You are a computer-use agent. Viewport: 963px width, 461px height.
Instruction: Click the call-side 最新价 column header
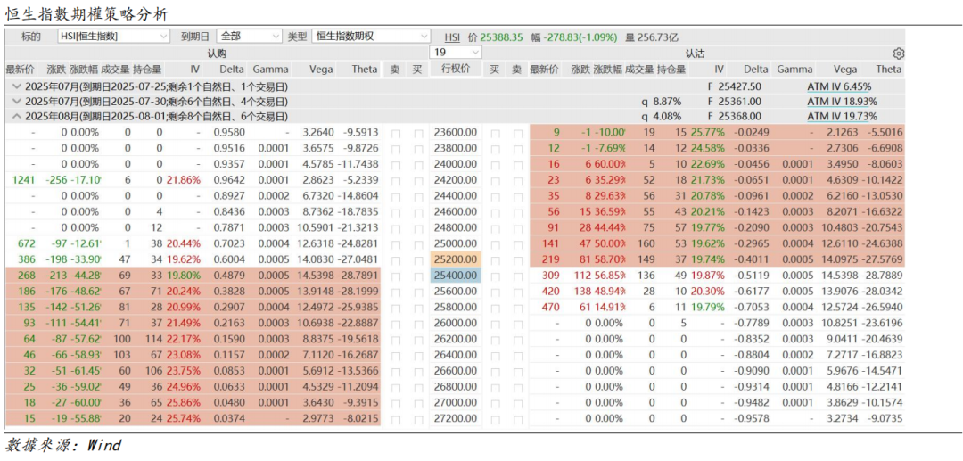pyautogui.click(x=20, y=70)
